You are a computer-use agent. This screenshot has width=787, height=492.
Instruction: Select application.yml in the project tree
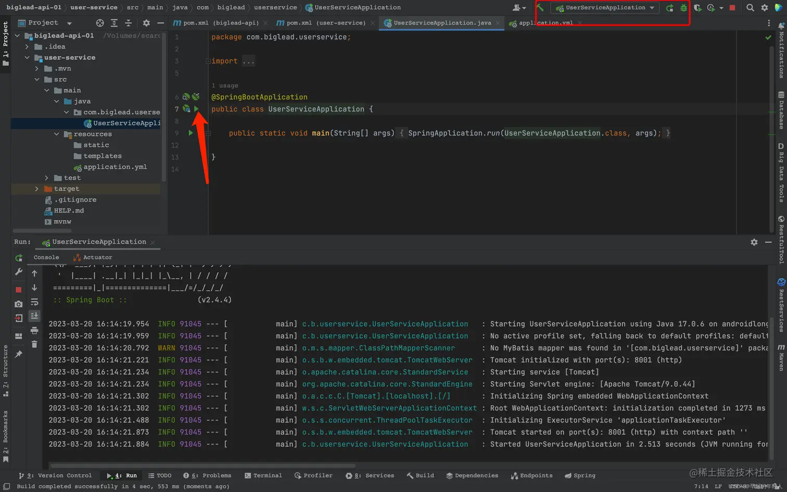[110, 167]
